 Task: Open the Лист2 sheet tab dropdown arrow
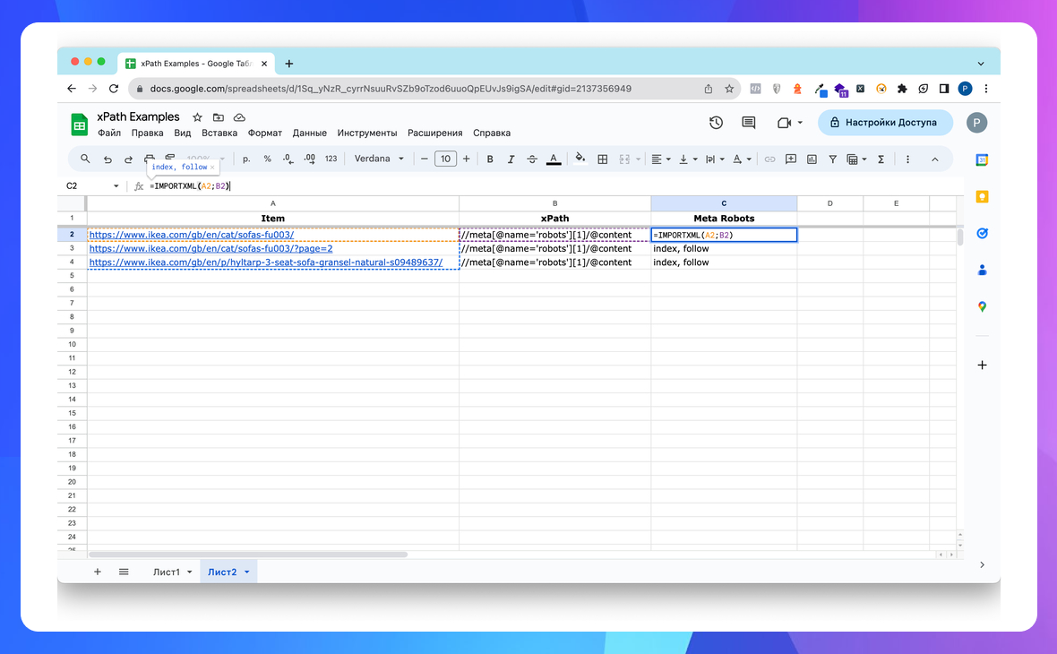247,572
